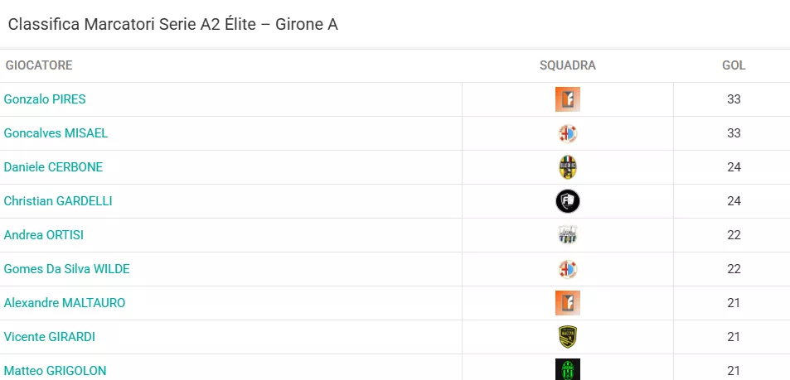The height and width of the screenshot is (380, 790).
Task: Select the Gomes Da Silva WILDE link
Action: (x=67, y=269)
